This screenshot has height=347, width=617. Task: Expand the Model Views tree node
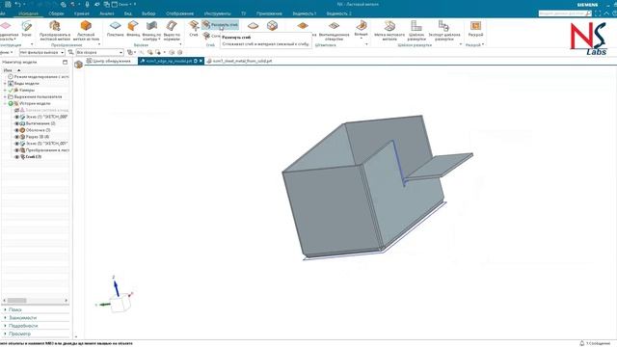(5, 84)
